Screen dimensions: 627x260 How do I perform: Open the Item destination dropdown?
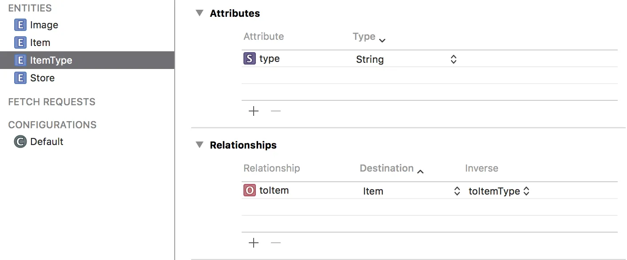tap(457, 191)
